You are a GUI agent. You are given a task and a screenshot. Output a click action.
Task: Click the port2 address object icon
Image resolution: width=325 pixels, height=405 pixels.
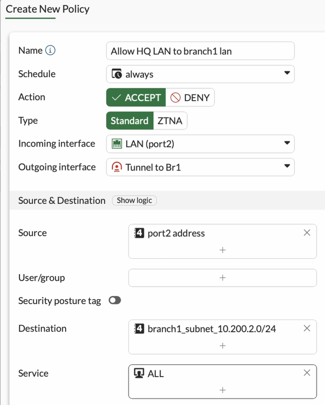tap(139, 233)
